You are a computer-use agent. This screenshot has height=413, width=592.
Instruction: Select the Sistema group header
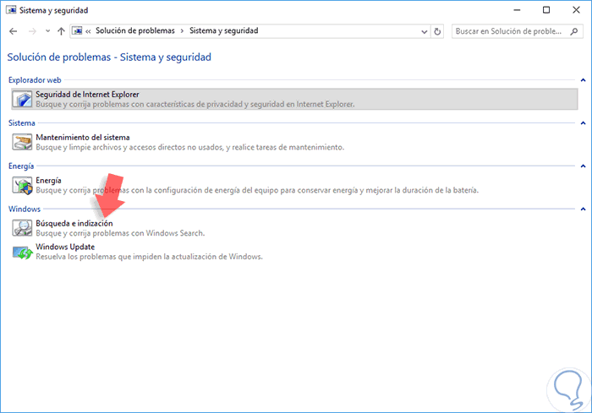click(21, 123)
